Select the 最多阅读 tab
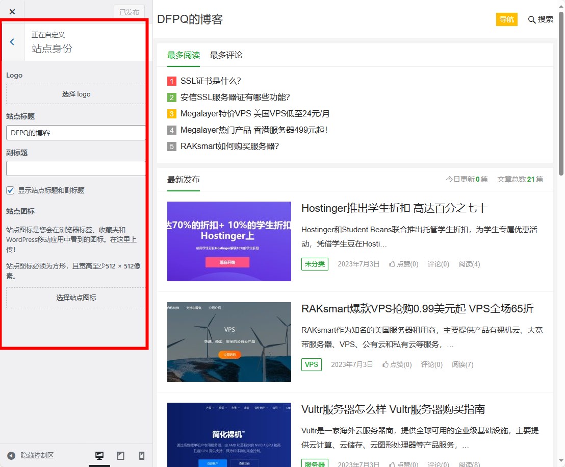The image size is (565, 467). [184, 55]
